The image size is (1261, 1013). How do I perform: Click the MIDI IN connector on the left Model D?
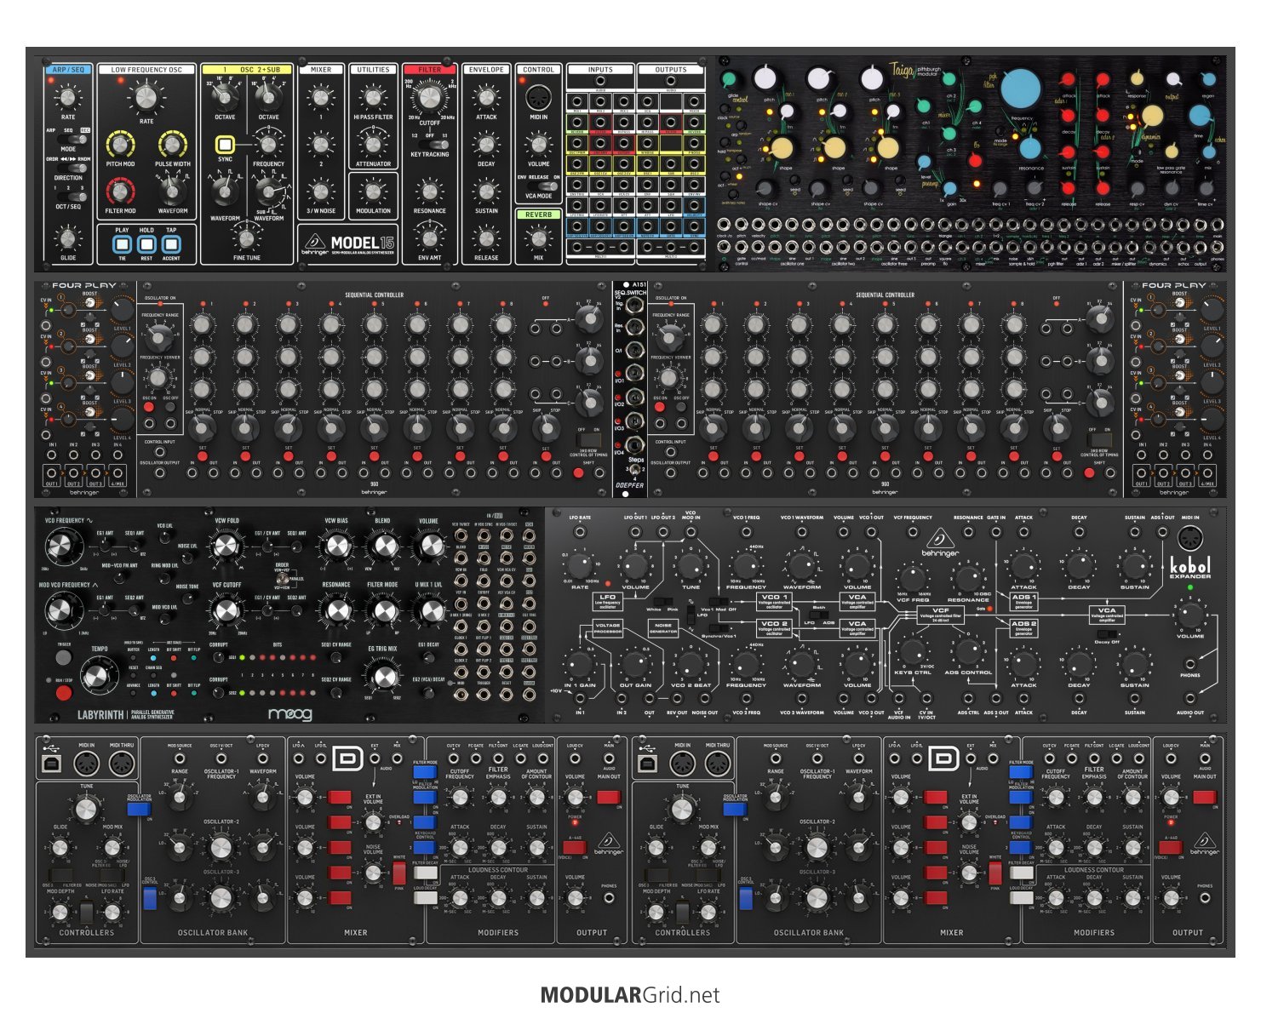86,764
